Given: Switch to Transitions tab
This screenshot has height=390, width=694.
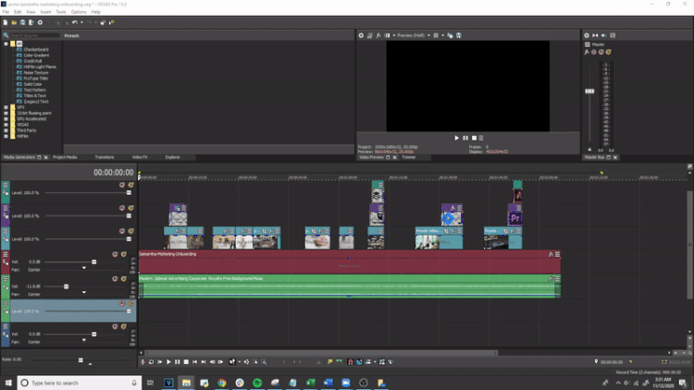Looking at the screenshot, I should click(x=105, y=157).
